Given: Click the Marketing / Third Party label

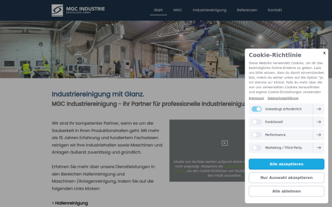Looking at the screenshot, I should (283, 147).
